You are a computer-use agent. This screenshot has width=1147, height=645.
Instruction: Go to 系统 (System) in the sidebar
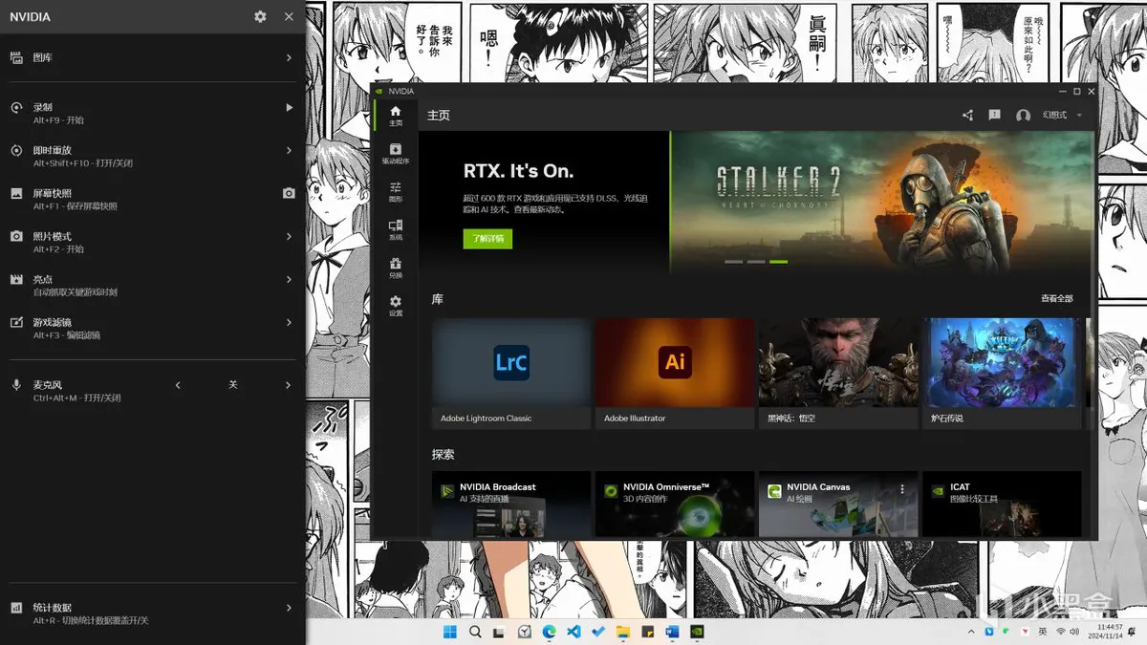395,229
